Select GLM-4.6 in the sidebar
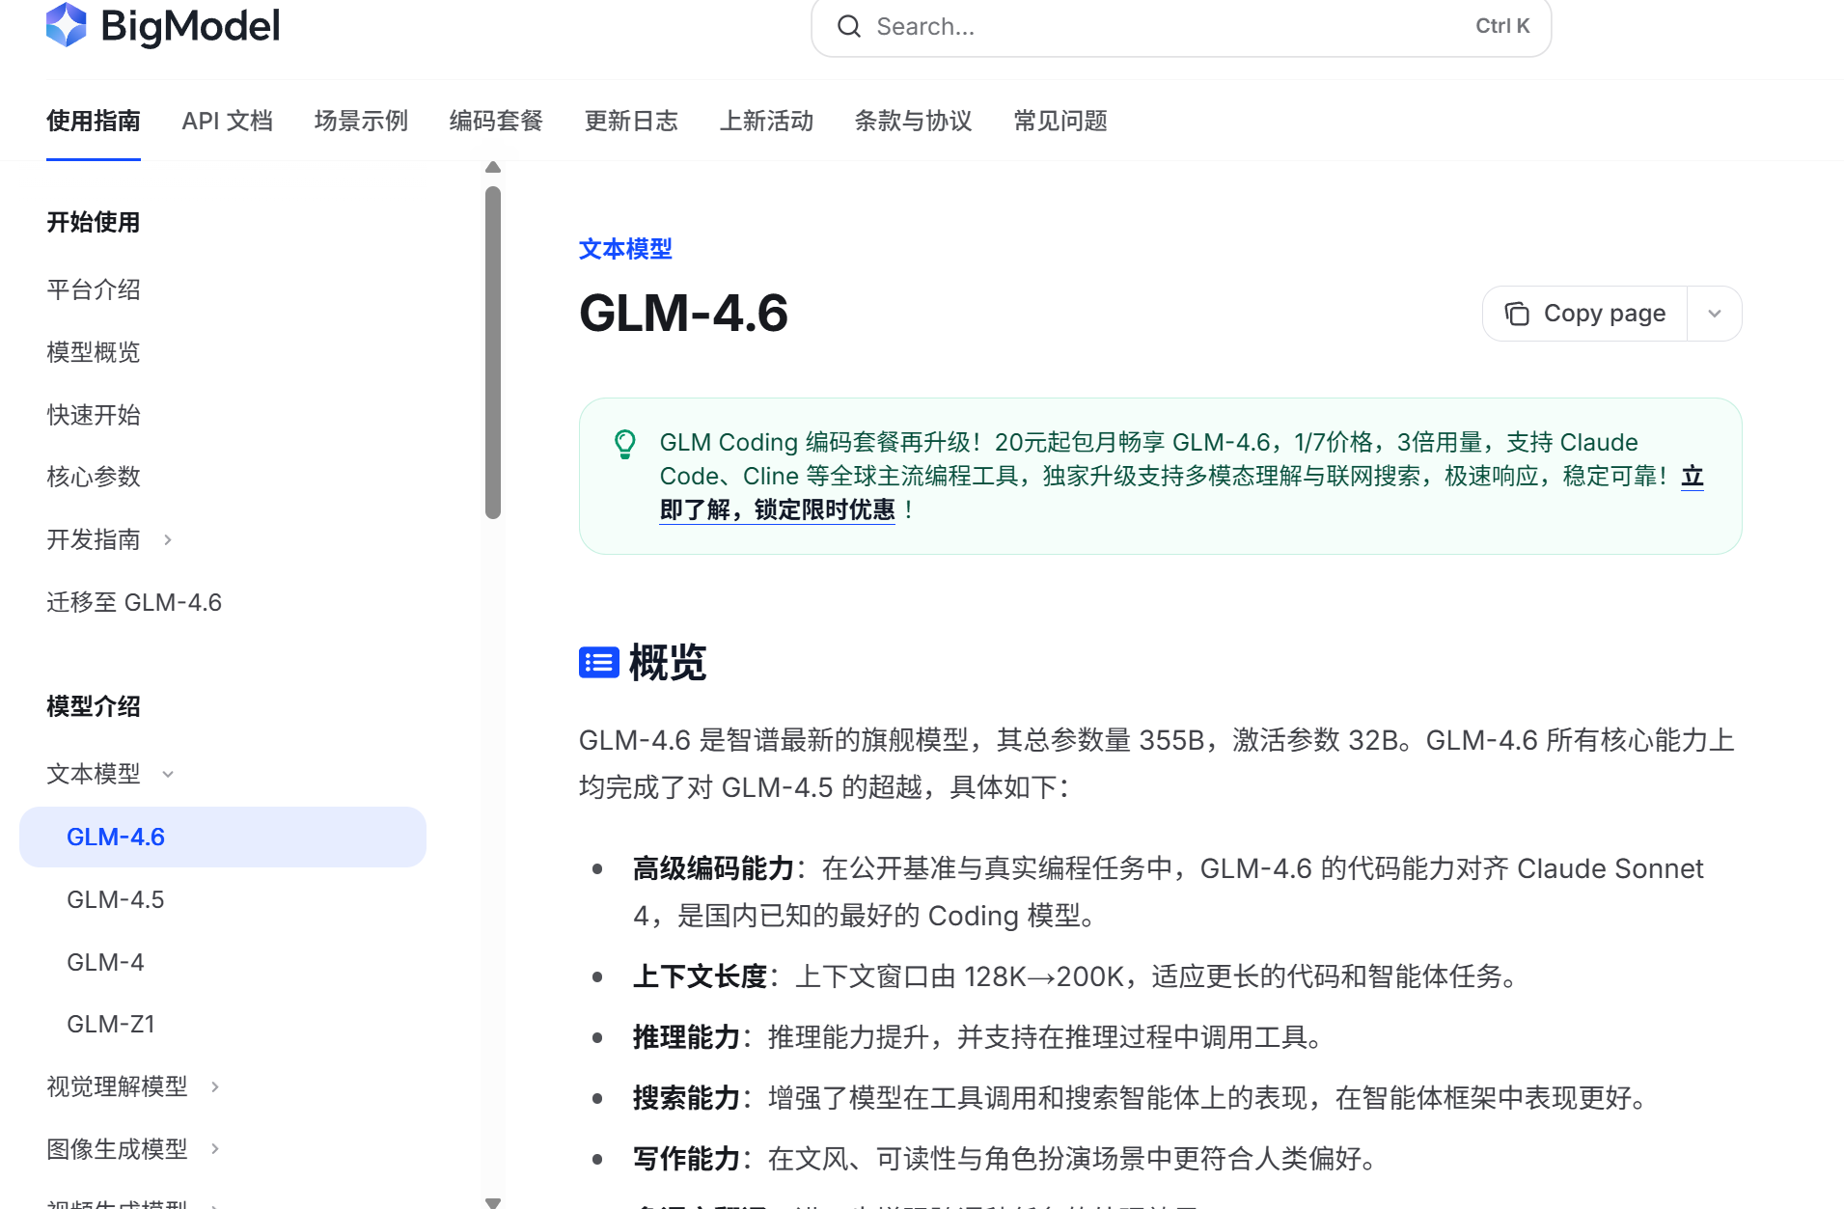 tap(223, 837)
